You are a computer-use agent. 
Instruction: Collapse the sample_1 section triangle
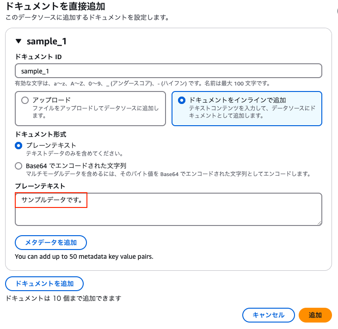pos(18,41)
